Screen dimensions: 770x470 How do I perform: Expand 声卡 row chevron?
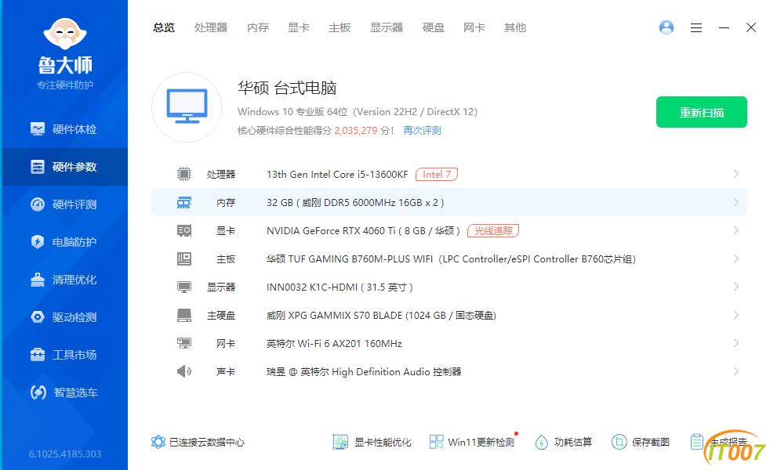(x=735, y=371)
